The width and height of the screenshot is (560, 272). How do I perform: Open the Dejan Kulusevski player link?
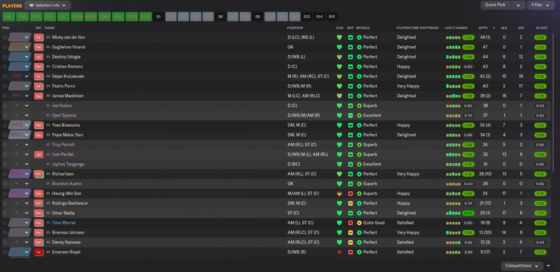(x=68, y=76)
